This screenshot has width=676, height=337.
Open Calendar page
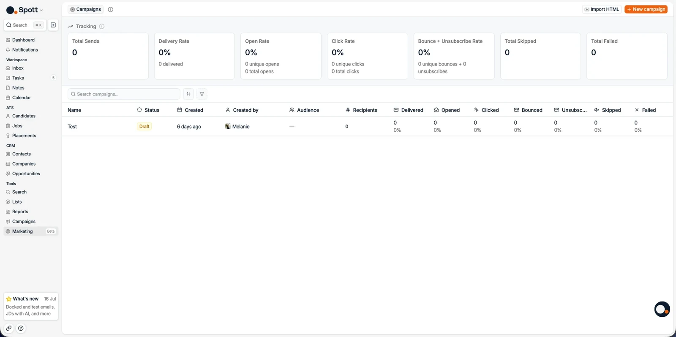tap(31, 98)
